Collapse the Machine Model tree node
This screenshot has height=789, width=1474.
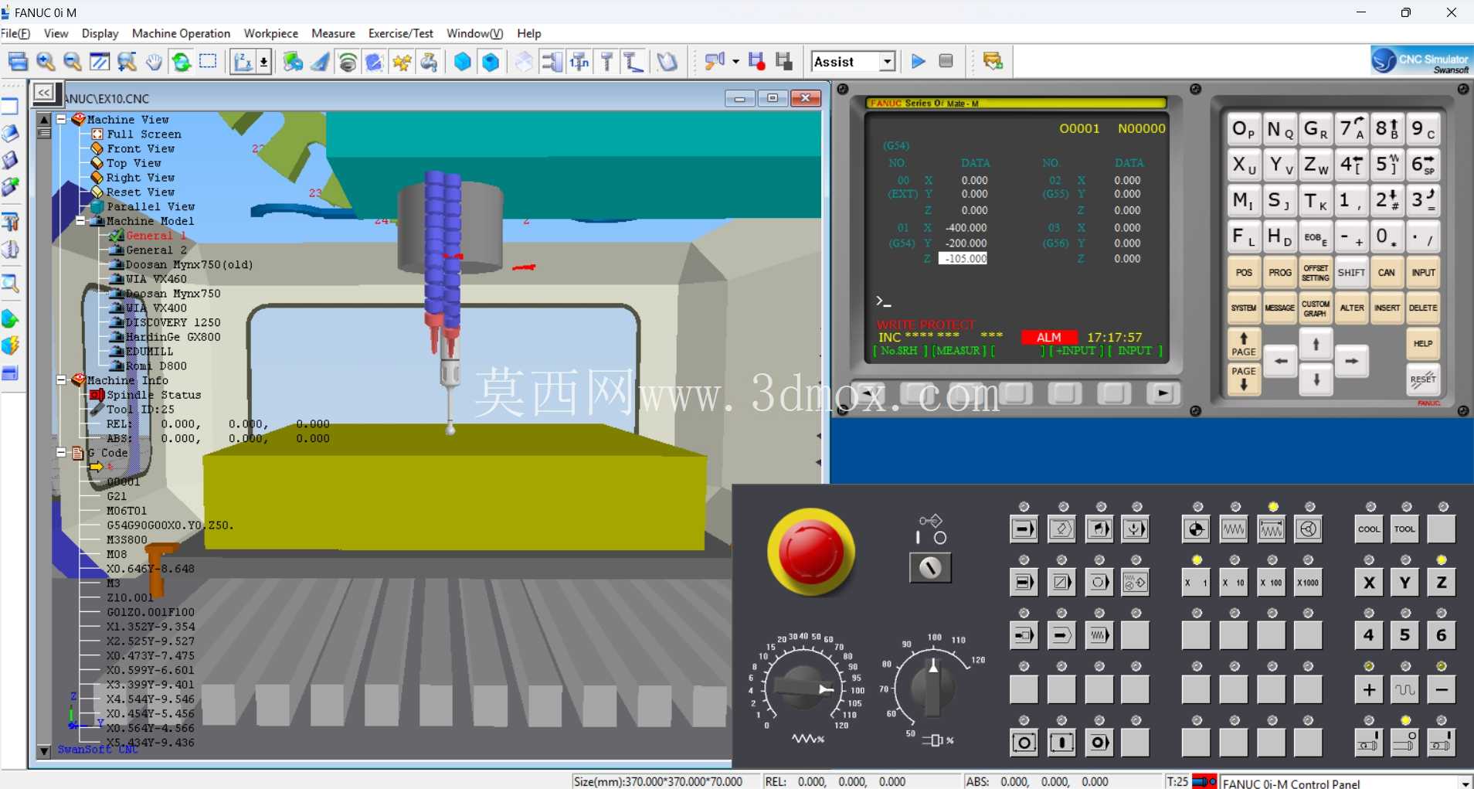(80, 221)
